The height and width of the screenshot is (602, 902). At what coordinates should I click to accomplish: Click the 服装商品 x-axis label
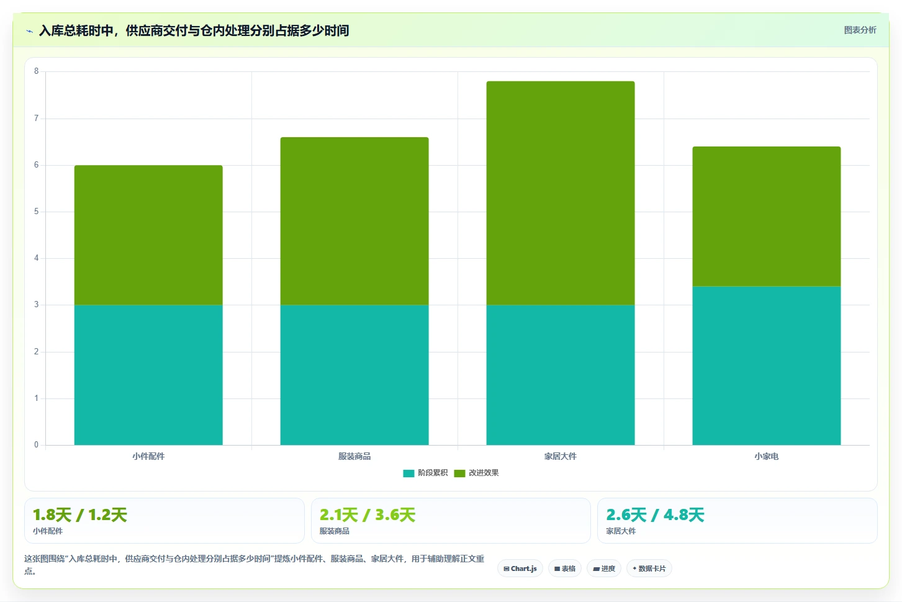point(354,456)
